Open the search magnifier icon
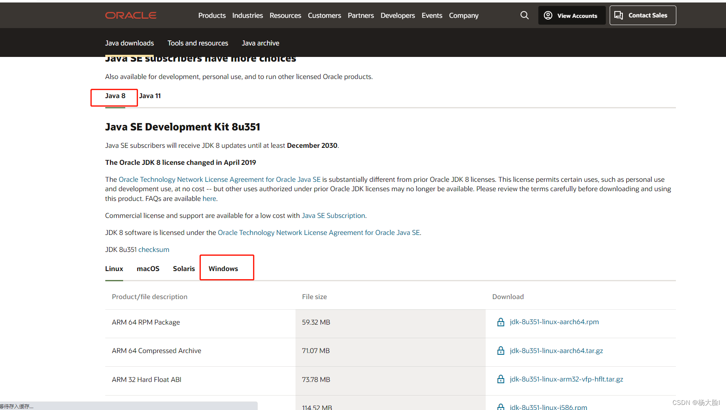This screenshot has height=410, width=726. tap(525, 15)
